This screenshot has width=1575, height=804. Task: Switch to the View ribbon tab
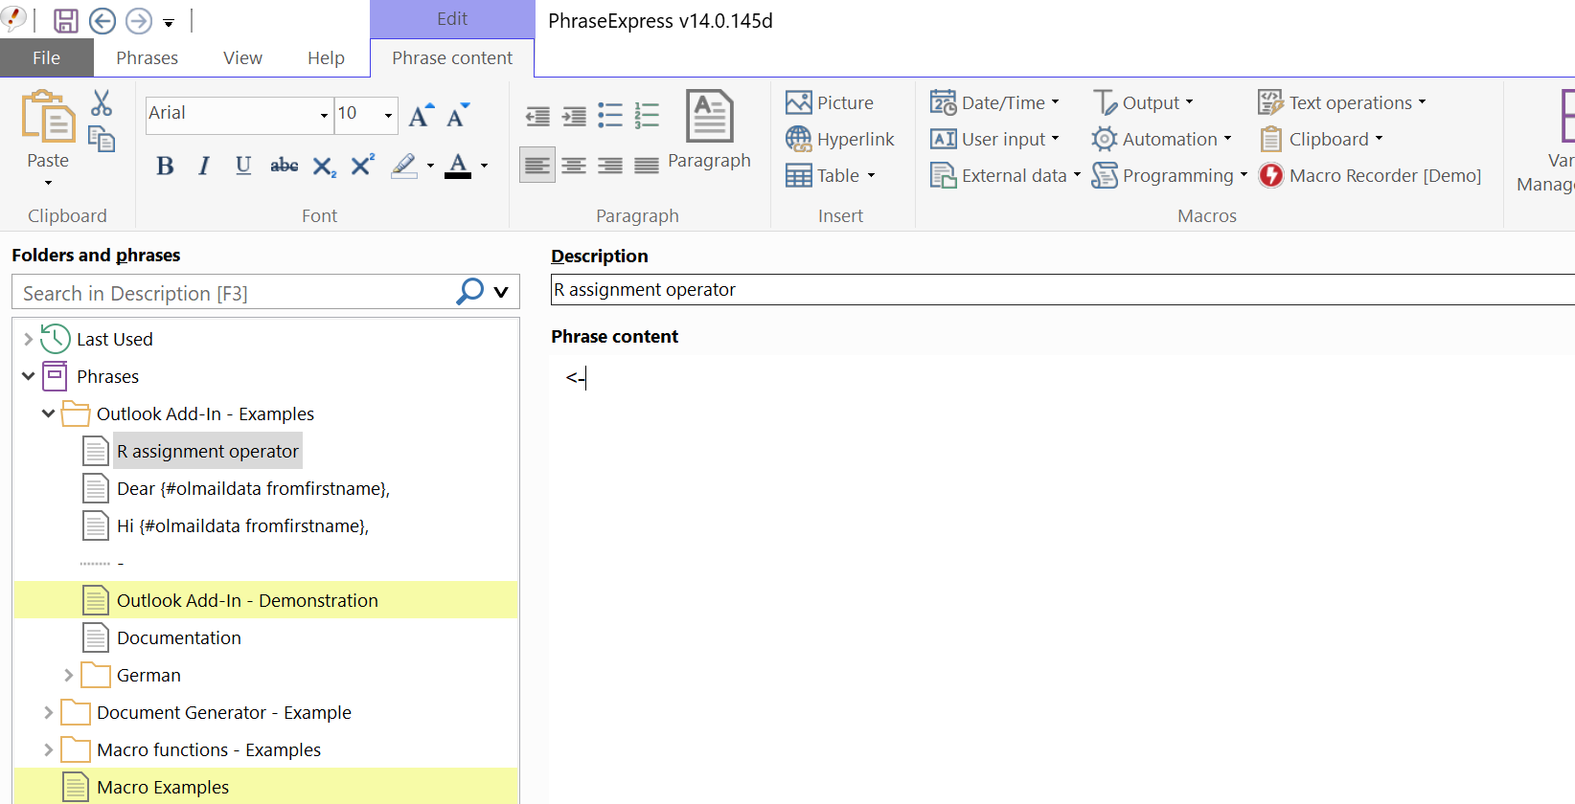242,57
